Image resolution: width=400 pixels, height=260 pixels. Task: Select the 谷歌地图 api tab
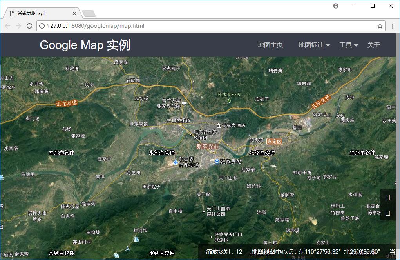42,13
